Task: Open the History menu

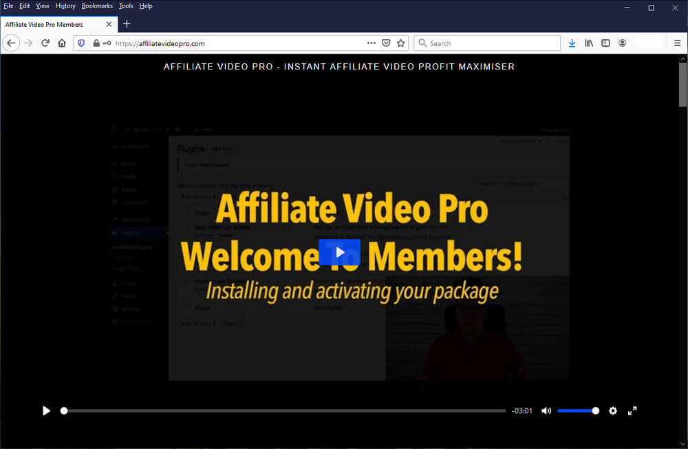Action: pyautogui.click(x=65, y=6)
